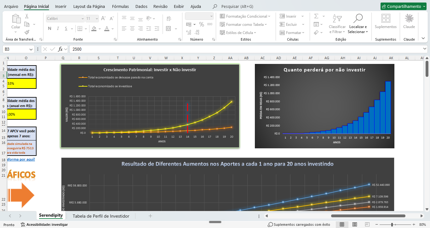430x228 pixels.
Task: Decrease font size with the smaller A
Action: (x=111, y=19)
